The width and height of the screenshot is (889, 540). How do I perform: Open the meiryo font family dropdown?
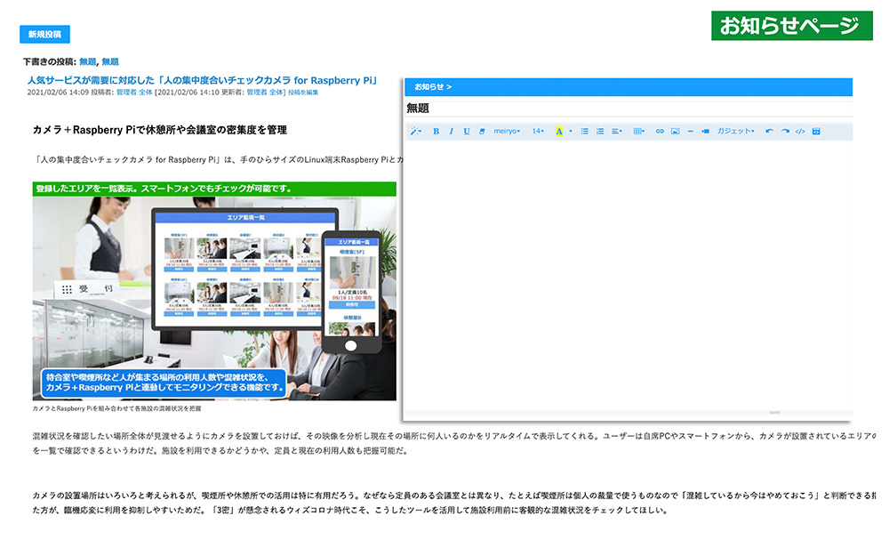[x=507, y=131]
